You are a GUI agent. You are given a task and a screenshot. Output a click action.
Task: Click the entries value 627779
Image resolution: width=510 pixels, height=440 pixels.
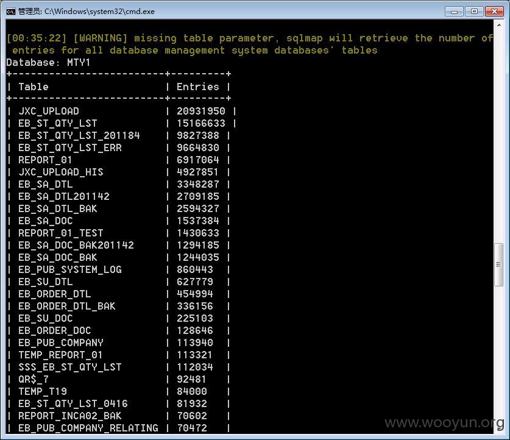pyautogui.click(x=195, y=282)
